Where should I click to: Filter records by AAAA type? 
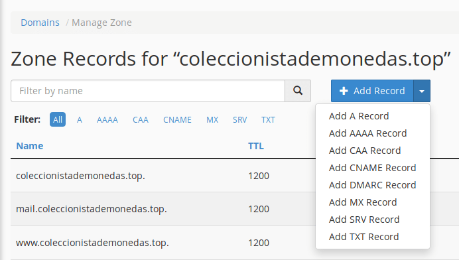[x=107, y=120]
